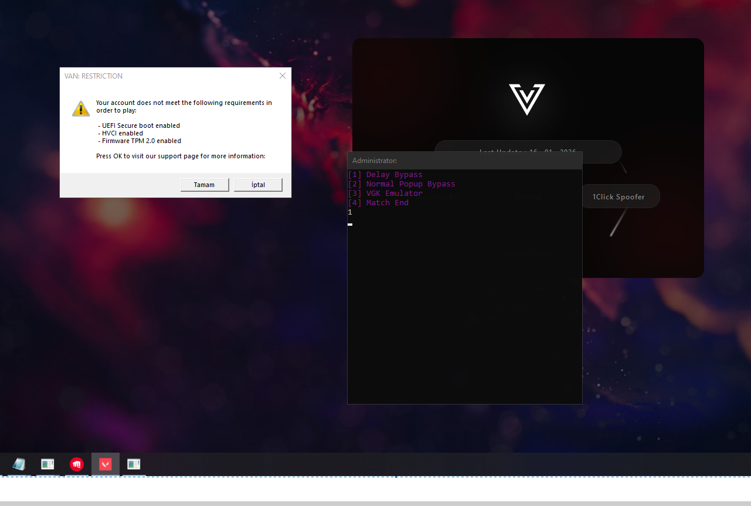Dismiss the dialog using İptal
751x506 pixels.
point(258,185)
